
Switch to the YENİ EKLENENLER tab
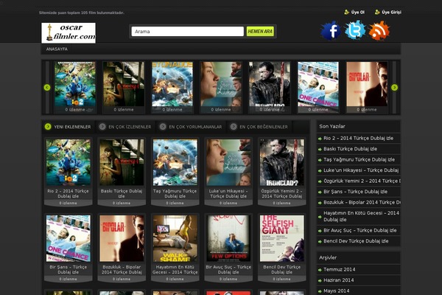pos(68,127)
